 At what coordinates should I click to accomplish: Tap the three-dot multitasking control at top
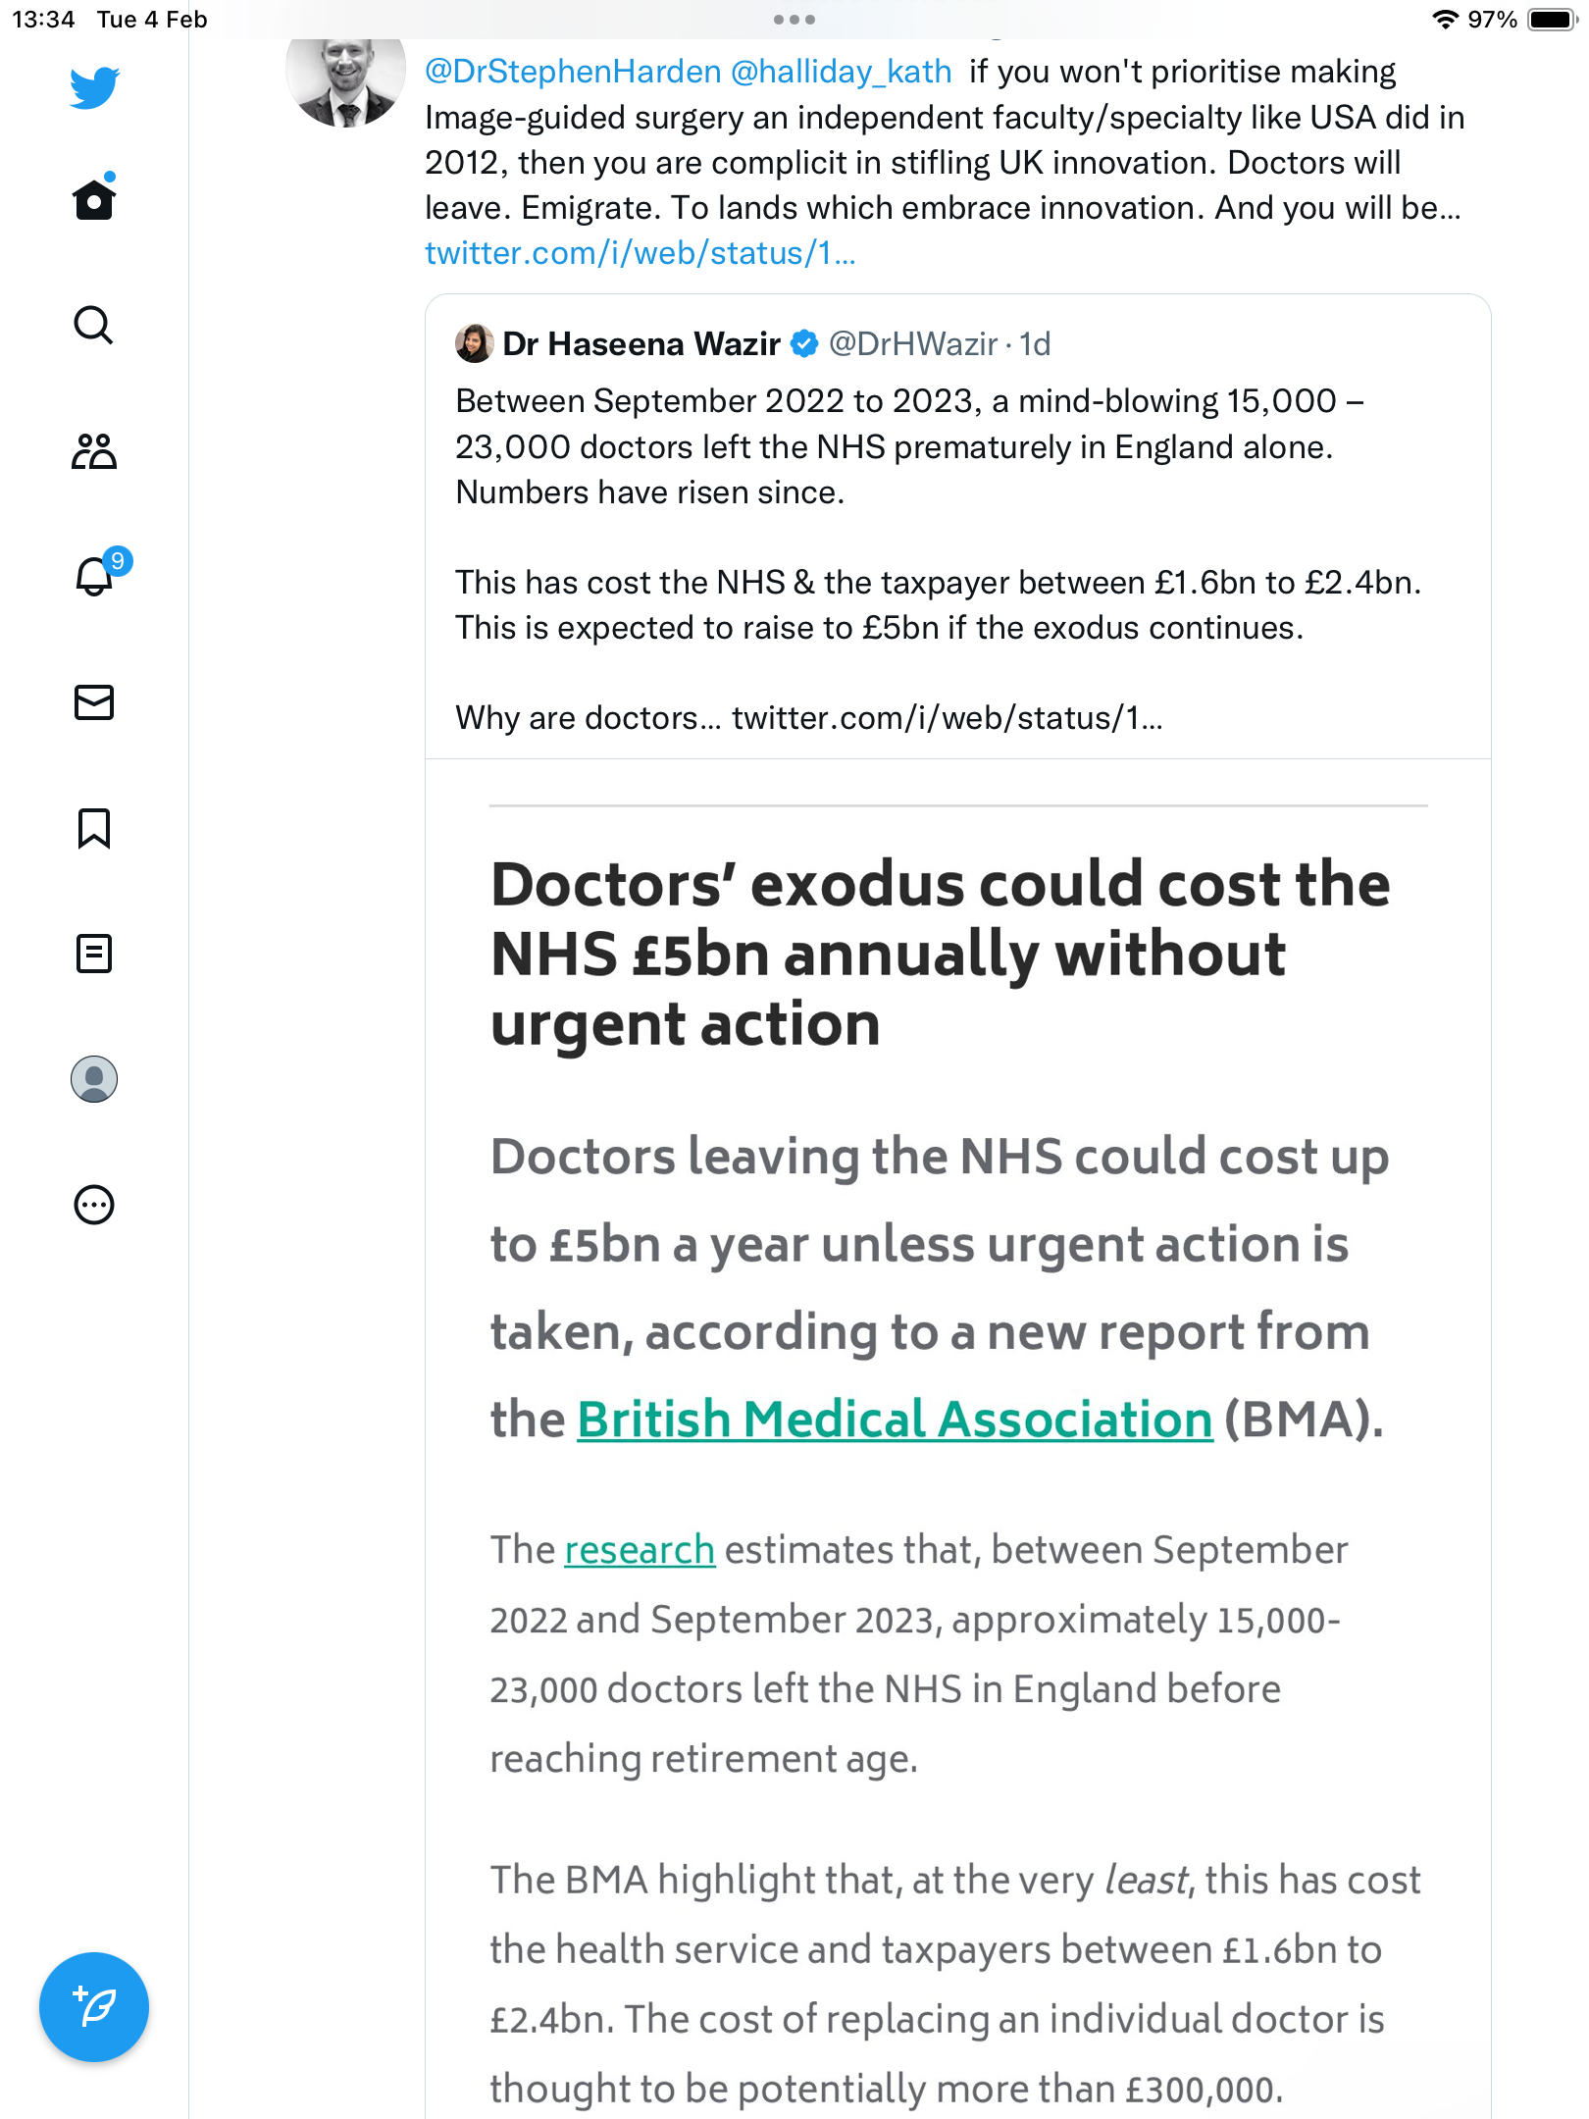coord(794,20)
